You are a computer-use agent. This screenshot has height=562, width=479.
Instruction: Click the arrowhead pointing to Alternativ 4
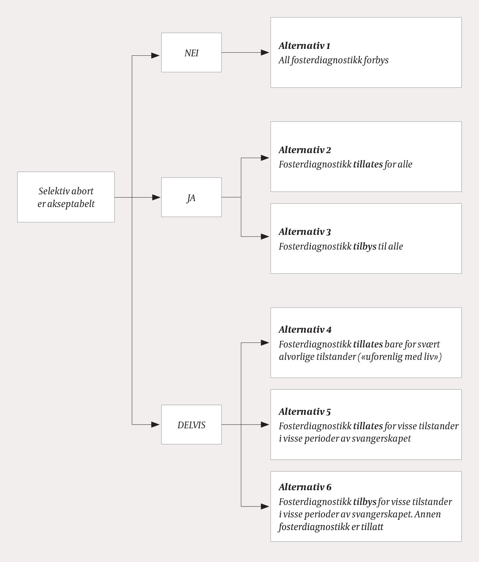(x=265, y=343)
